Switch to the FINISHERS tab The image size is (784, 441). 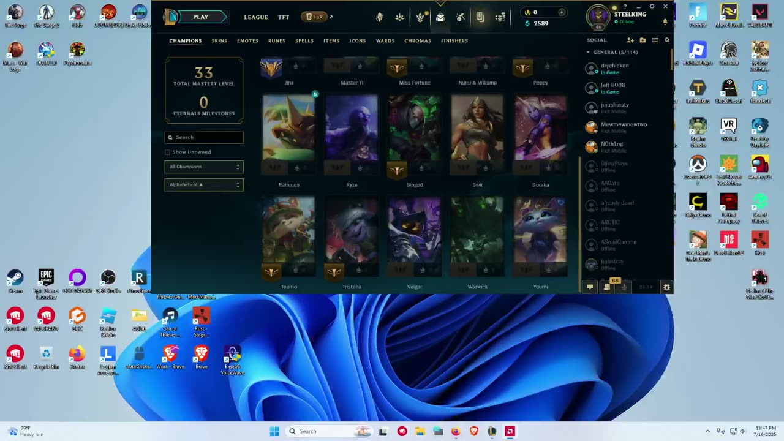pos(454,41)
